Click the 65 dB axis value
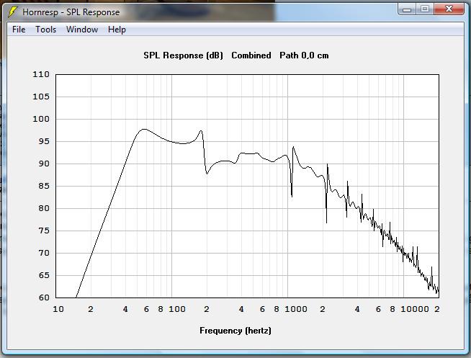The width and height of the screenshot is (471, 358). coord(44,275)
